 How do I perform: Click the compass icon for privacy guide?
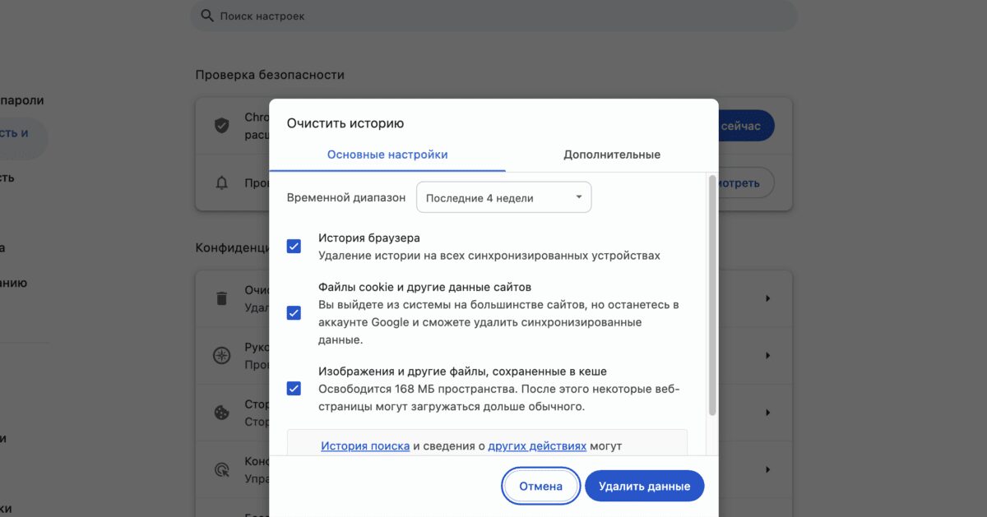point(222,355)
